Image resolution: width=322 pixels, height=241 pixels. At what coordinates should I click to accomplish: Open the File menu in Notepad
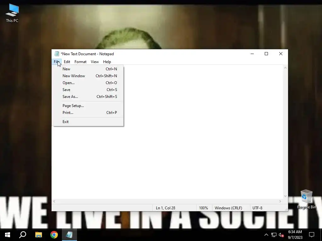57,62
